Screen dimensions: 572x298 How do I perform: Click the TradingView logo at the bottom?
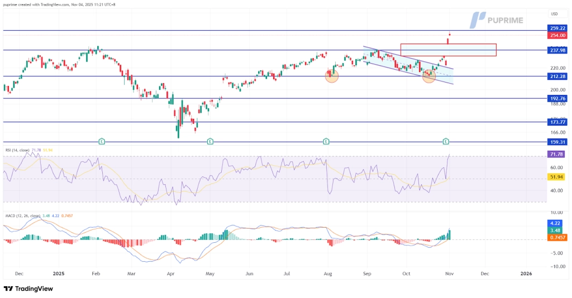(x=28, y=289)
